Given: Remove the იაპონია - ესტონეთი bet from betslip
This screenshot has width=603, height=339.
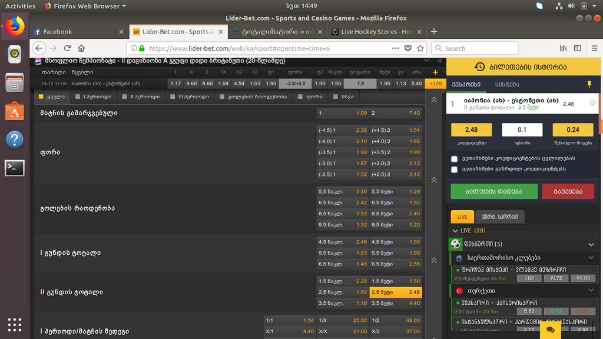Looking at the screenshot, I should coord(592,102).
